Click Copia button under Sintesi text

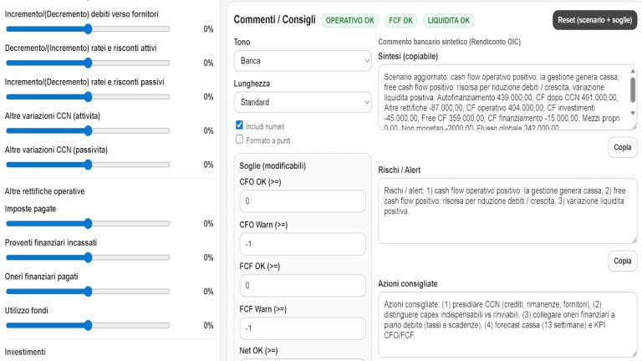622,146
